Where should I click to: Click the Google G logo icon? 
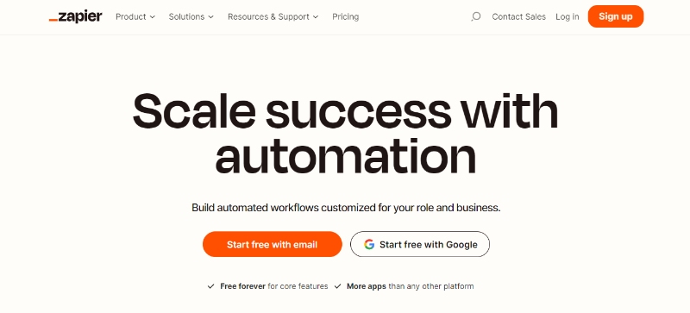click(369, 244)
